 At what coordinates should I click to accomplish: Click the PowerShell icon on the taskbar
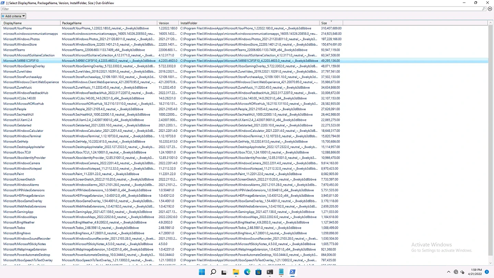(x=292, y=272)
